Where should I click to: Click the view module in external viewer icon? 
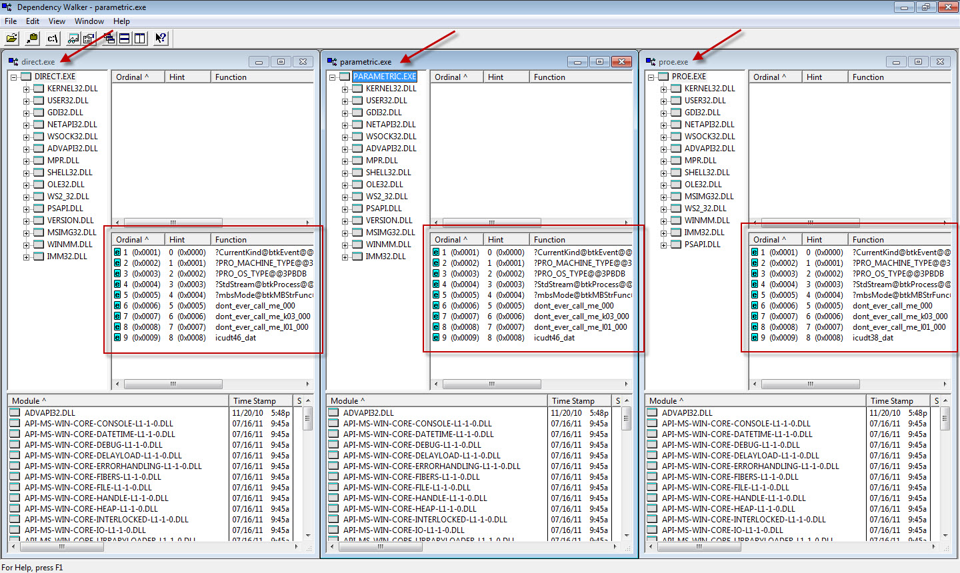click(73, 39)
